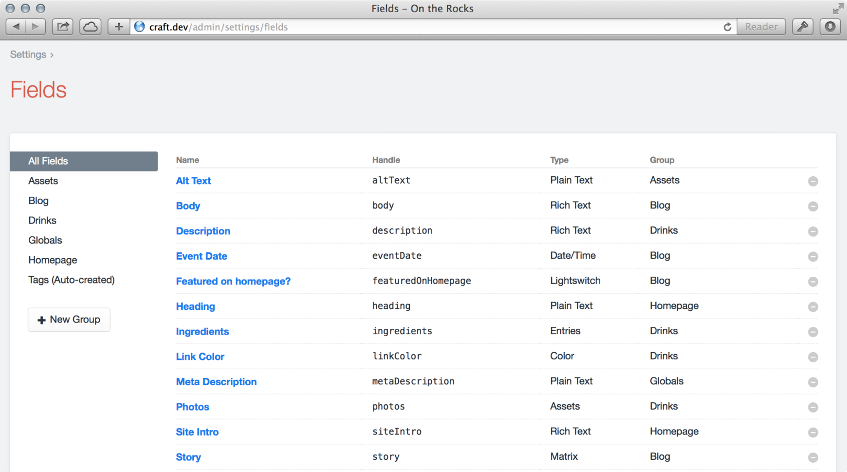This screenshot has width=847, height=472.
Task: Open the Photos field
Action: pyautogui.click(x=193, y=407)
